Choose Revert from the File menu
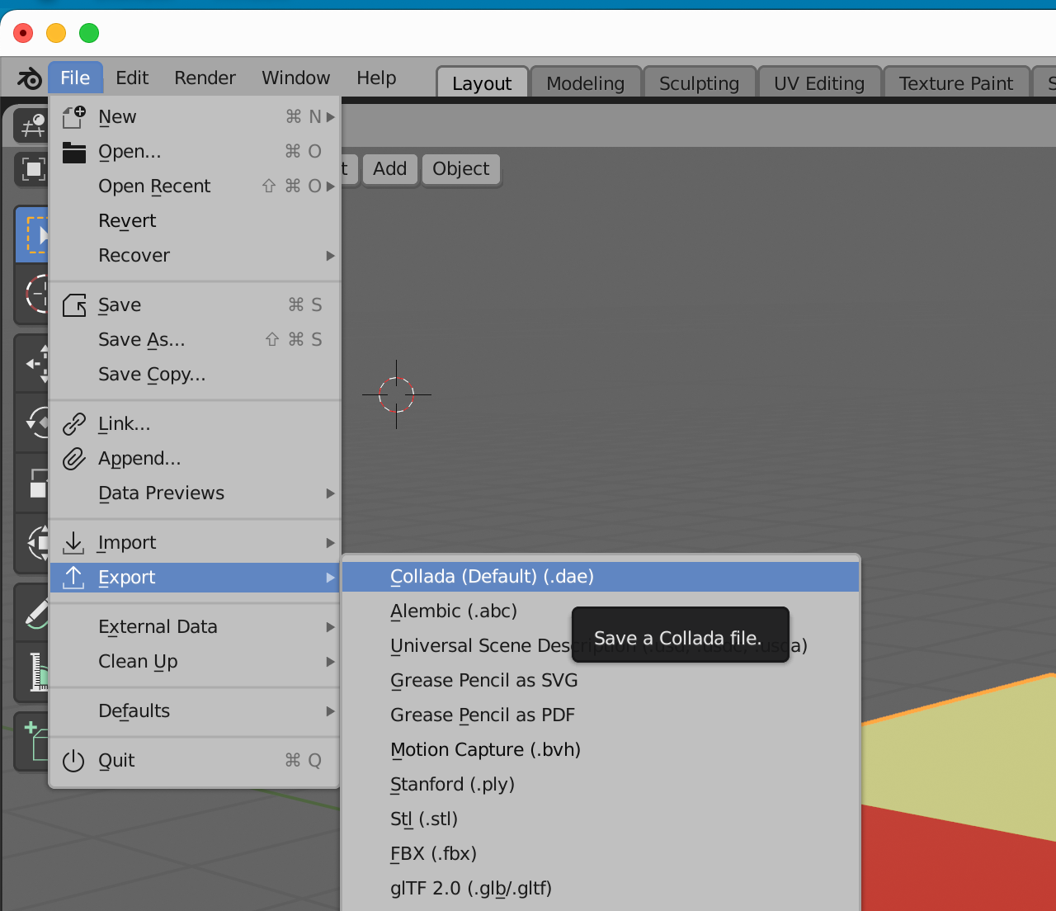The height and width of the screenshot is (911, 1056). 196,221
